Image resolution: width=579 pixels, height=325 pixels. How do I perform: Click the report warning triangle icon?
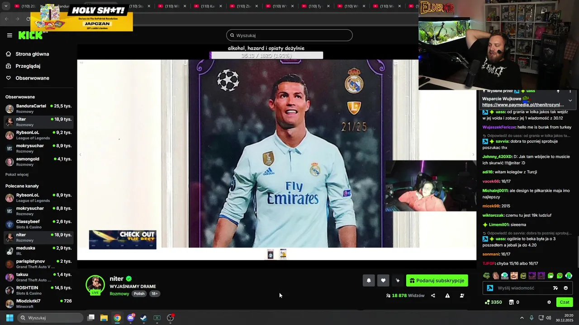(447, 296)
